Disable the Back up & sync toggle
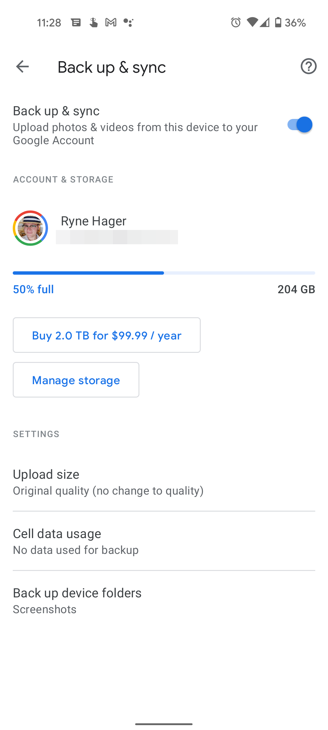 coord(300,124)
